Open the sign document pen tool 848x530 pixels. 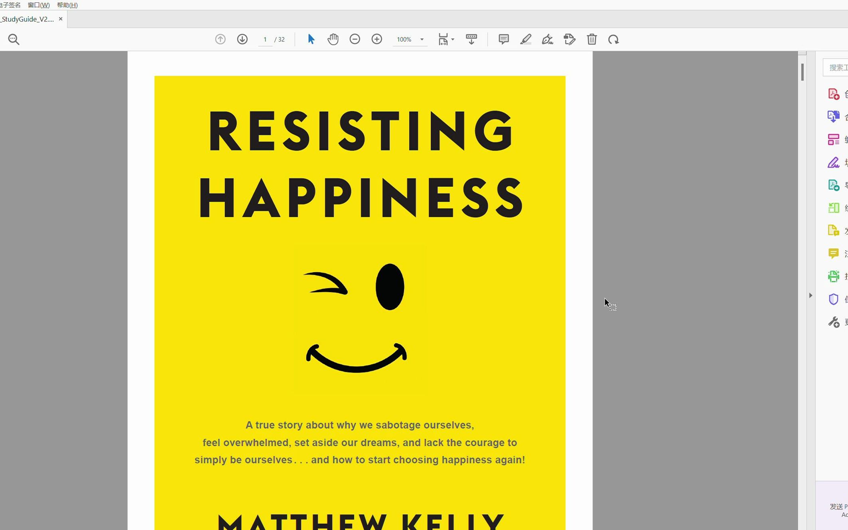[x=547, y=39]
